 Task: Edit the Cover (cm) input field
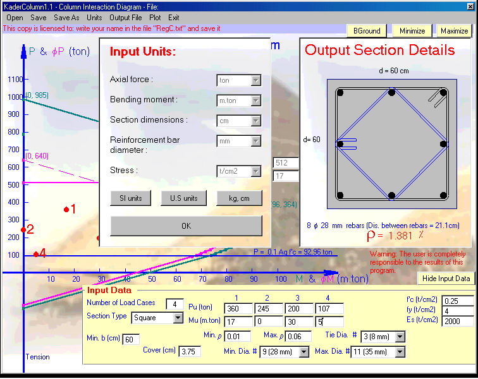[x=190, y=351]
